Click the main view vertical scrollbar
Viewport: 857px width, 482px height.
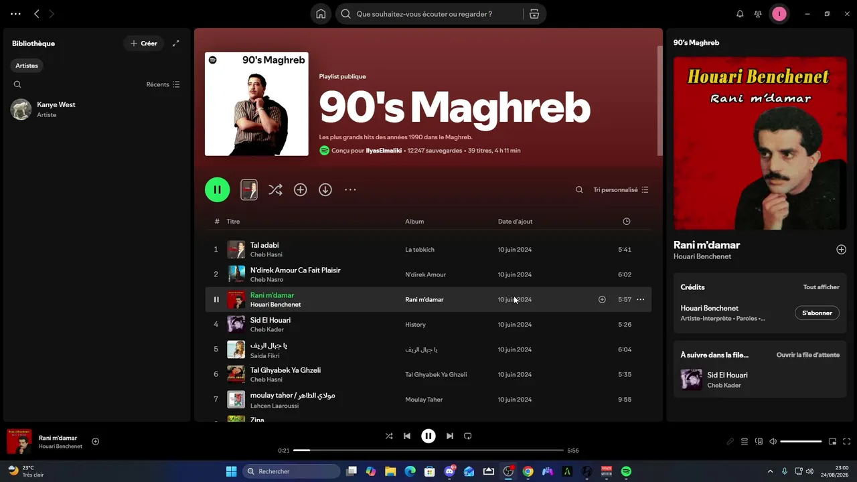pyautogui.click(x=660, y=100)
